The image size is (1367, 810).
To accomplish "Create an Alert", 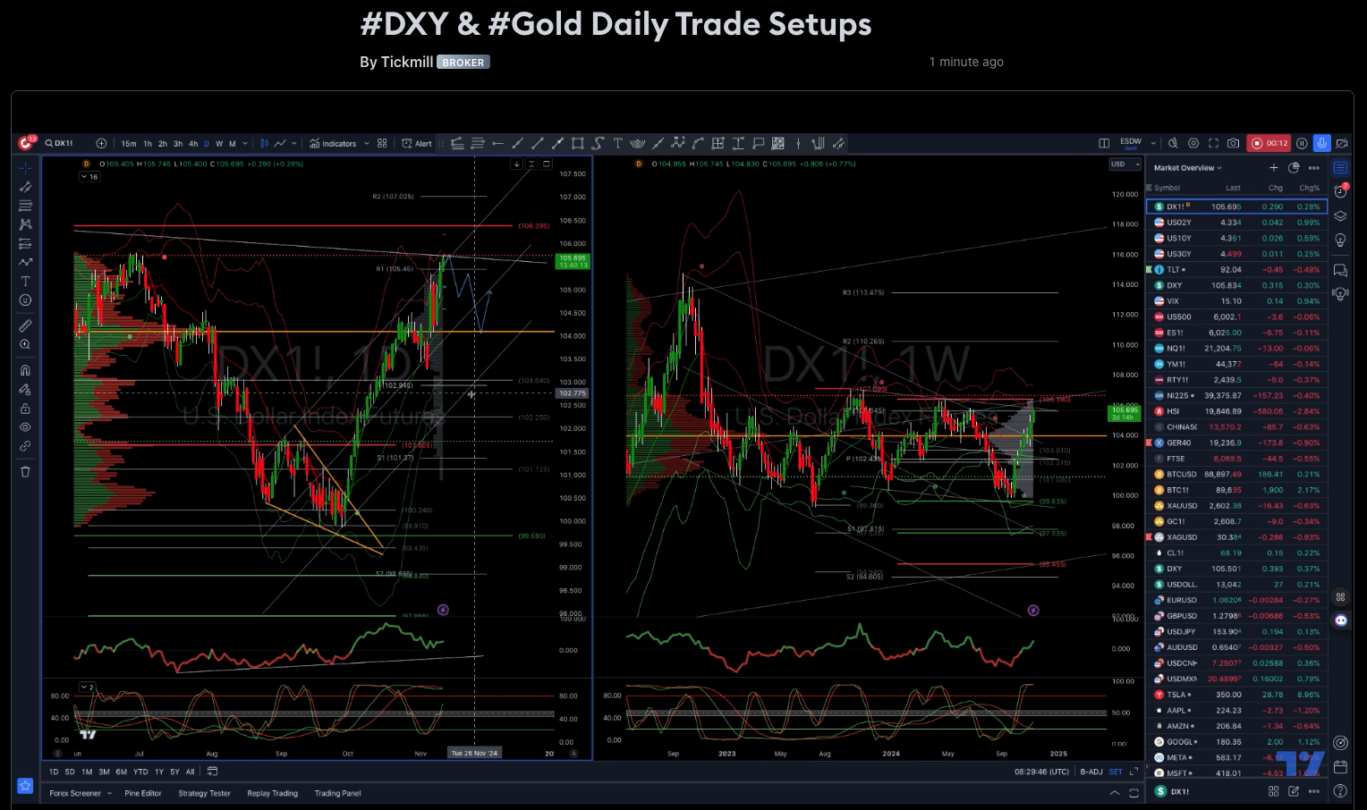I will pos(417,143).
